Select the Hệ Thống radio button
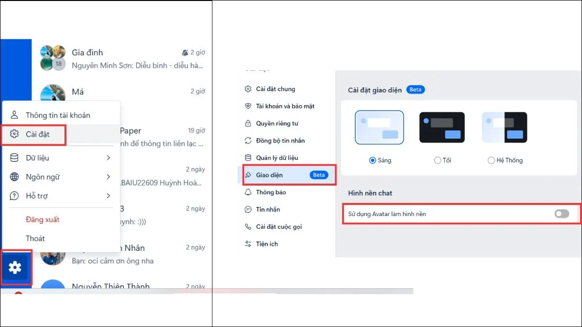The height and width of the screenshot is (327, 582). point(491,160)
